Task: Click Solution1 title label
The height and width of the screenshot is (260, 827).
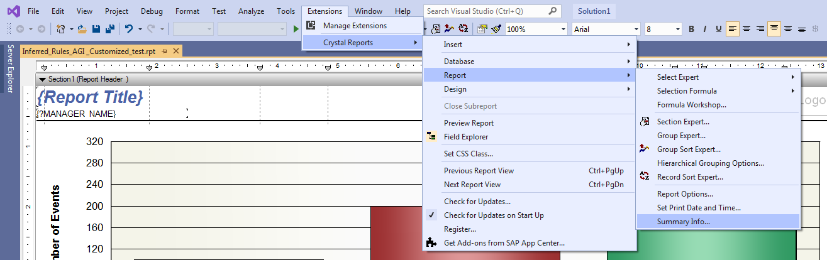Action: [x=595, y=11]
